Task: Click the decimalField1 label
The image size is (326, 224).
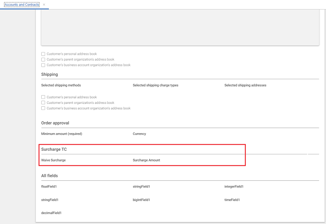Action: click(x=52, y=213)
